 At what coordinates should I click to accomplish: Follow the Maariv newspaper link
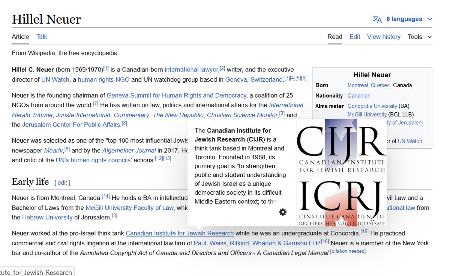pyautogui.click(x=53, y=151)
